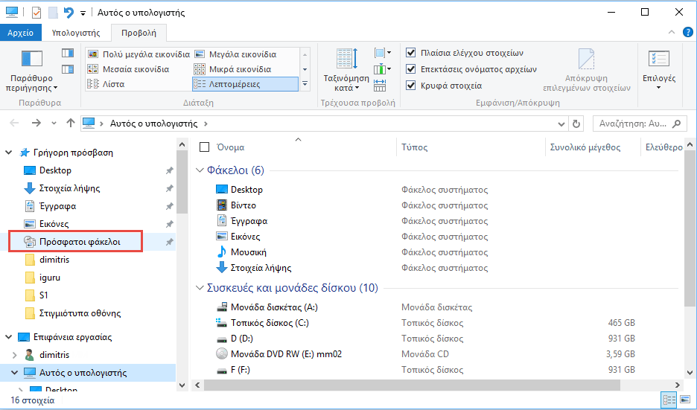Switch to large thumbnails view in status bar
This screenshot has height=410, width=697.
tap(685, 400)
